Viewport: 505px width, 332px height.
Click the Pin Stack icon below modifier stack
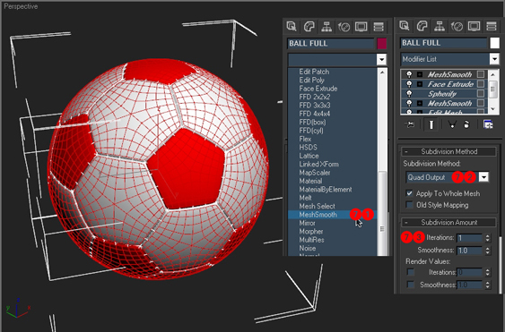click(410, 124)
